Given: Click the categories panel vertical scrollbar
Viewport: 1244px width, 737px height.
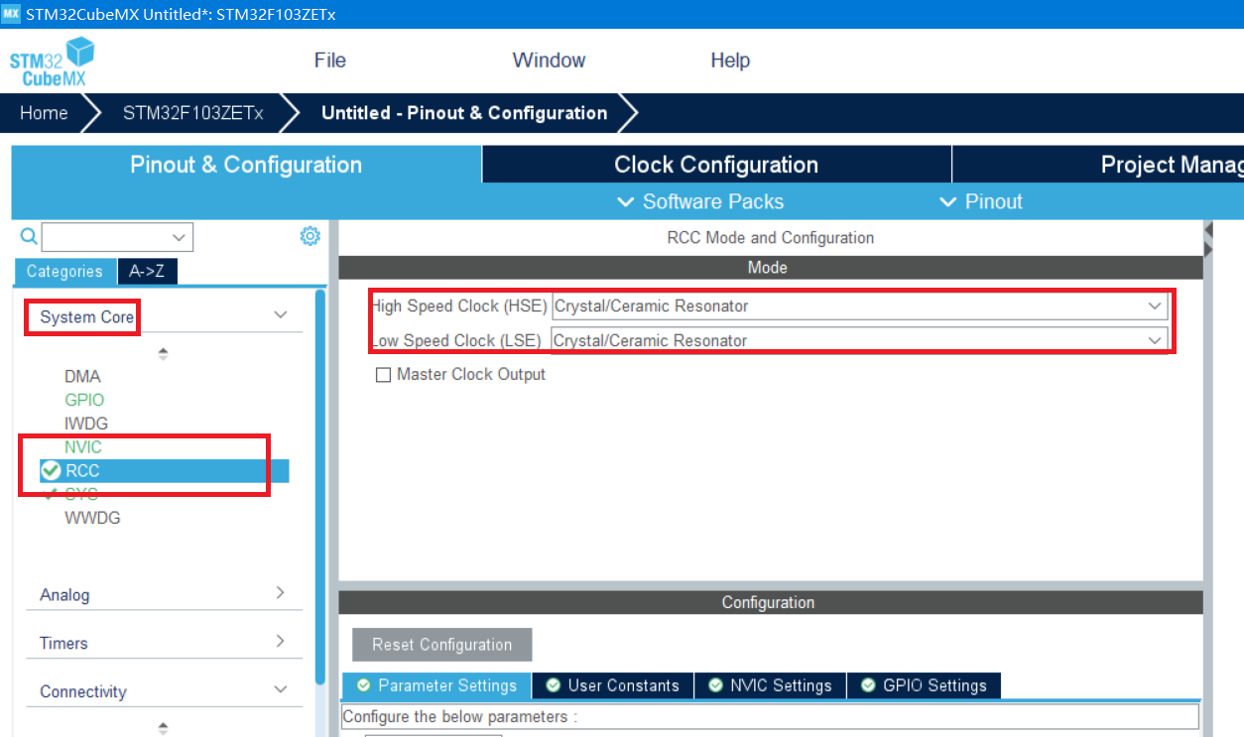Looking at the screenshot, I should tap(319, 486).
